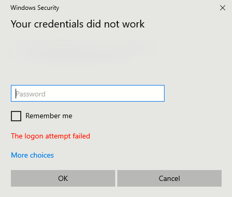Select the Your credentials did not work heading
Viewport: 232px width, 197px height.
pos(78,24)
